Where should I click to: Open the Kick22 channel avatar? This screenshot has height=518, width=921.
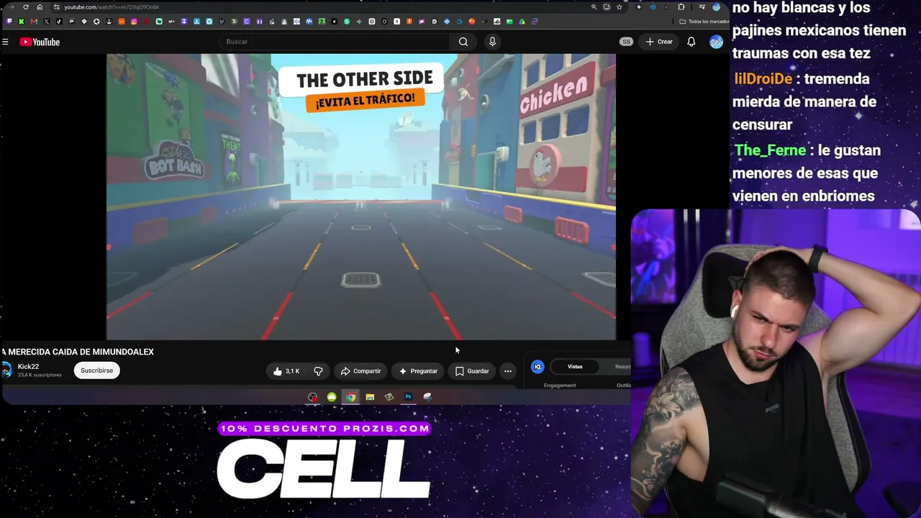point(6,370)
